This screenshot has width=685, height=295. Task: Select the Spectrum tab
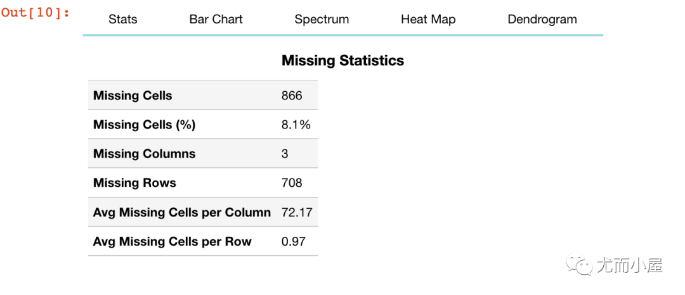[322, 20]
